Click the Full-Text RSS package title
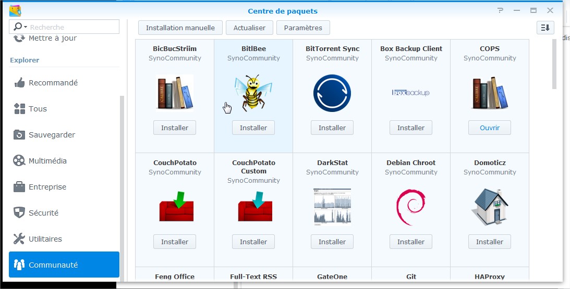The image size is (570, 289). click(x=253, y=277)
